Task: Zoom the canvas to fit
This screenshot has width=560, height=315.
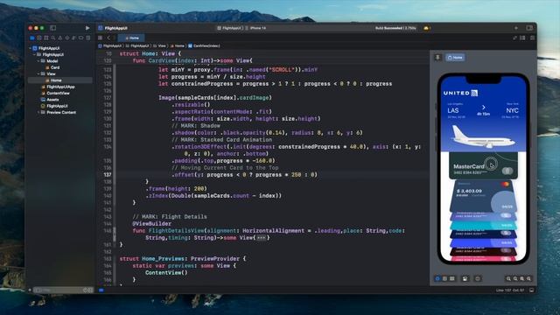Action: click(x=521, y=278)
